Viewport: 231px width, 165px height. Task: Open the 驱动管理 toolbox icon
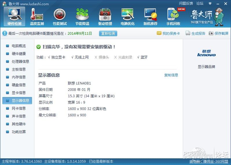(105, 16)
